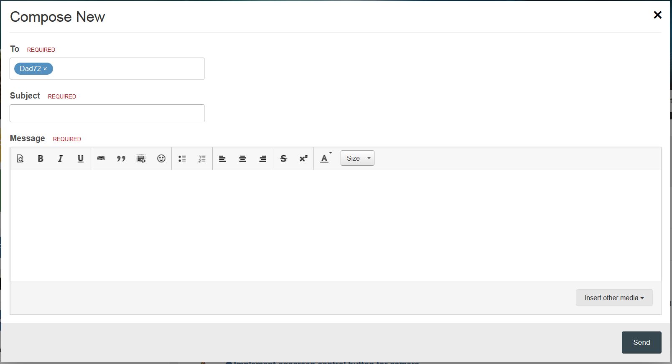672x364 pixels.
Task: Open the emoticon smiley picker
Action: pyautogui.click(x=161, y=159)
